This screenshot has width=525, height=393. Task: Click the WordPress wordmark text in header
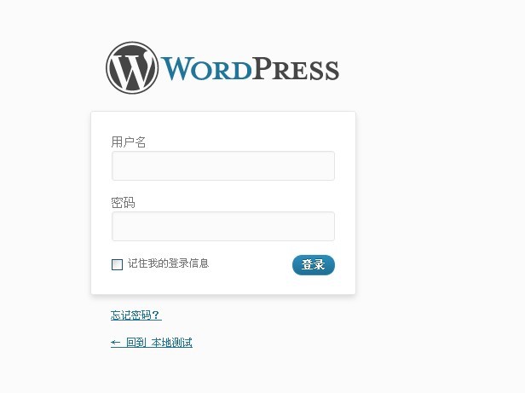pos(250,69)
